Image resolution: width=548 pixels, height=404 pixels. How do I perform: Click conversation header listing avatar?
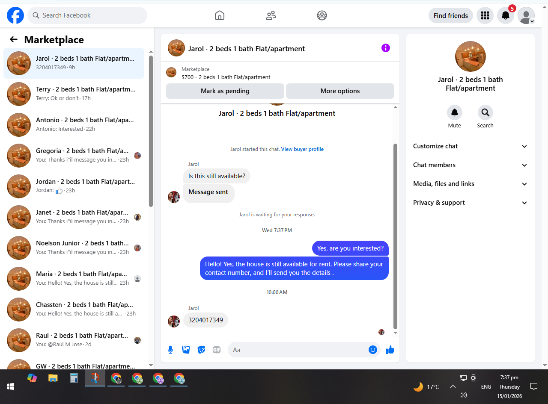(x=176, y=48)
